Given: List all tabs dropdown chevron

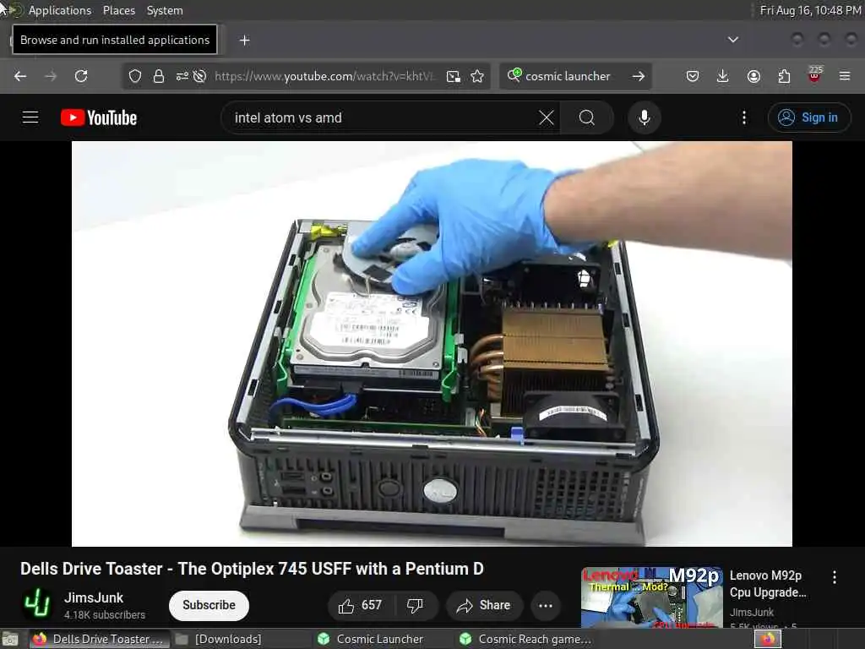Looking at the screenshot, I should [733, 40].
